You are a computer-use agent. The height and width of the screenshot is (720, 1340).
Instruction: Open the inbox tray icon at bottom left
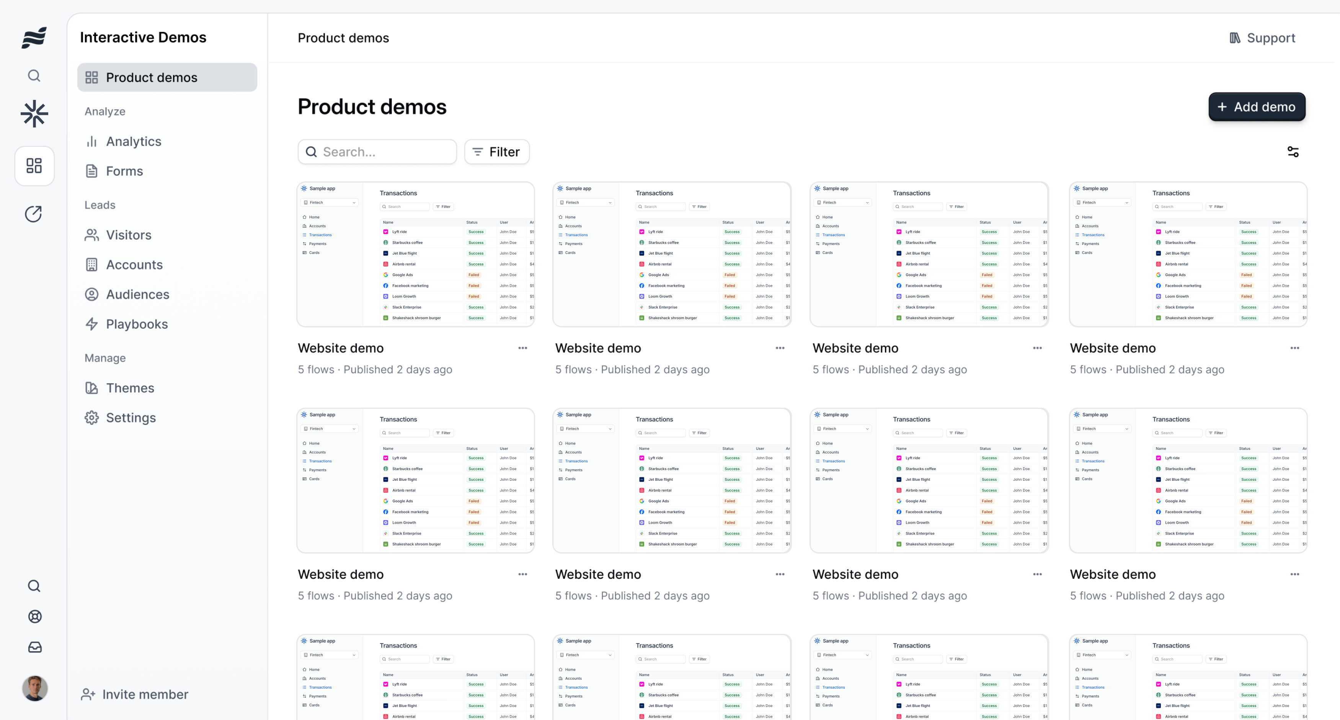coord(35,647)
